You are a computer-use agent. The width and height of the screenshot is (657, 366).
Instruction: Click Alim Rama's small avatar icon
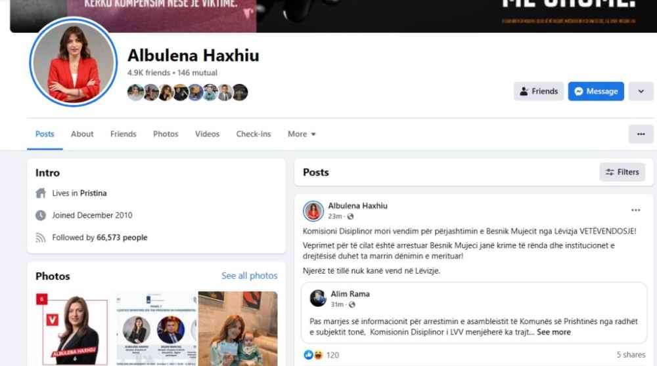pyautogui.click(x=318, y=298)
